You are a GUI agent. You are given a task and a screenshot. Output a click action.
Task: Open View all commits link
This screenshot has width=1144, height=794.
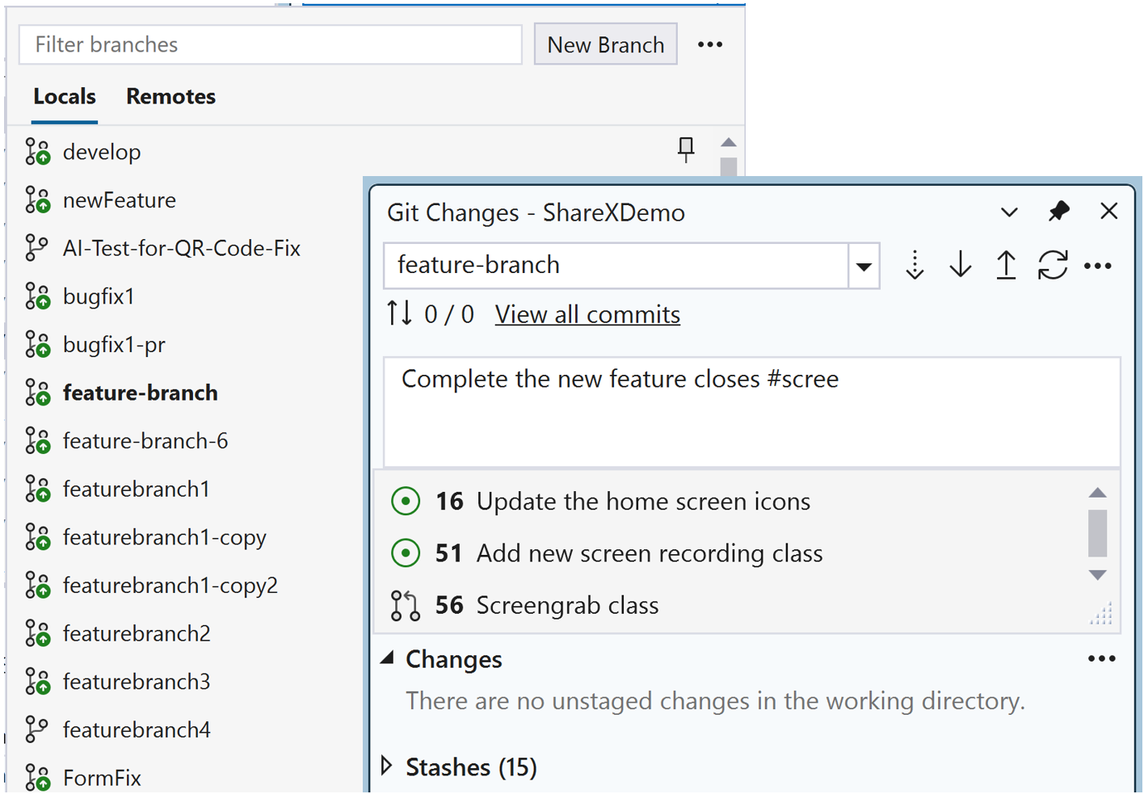[587, 314]
